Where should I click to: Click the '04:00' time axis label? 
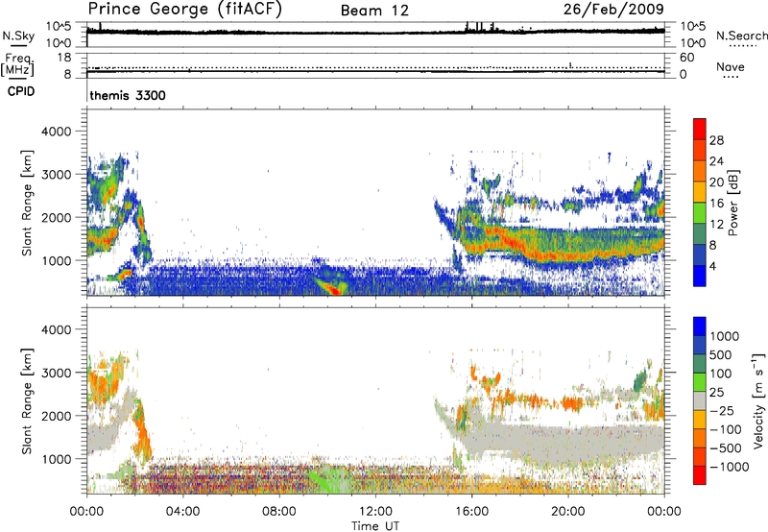click(182, 512)
